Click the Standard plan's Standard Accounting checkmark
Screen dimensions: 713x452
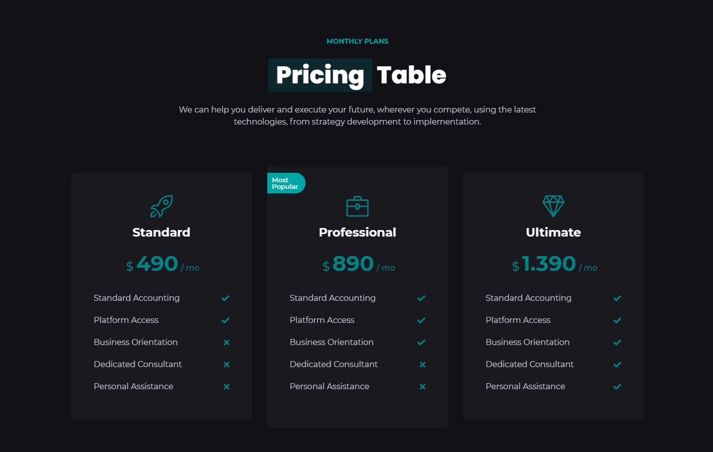225,298
